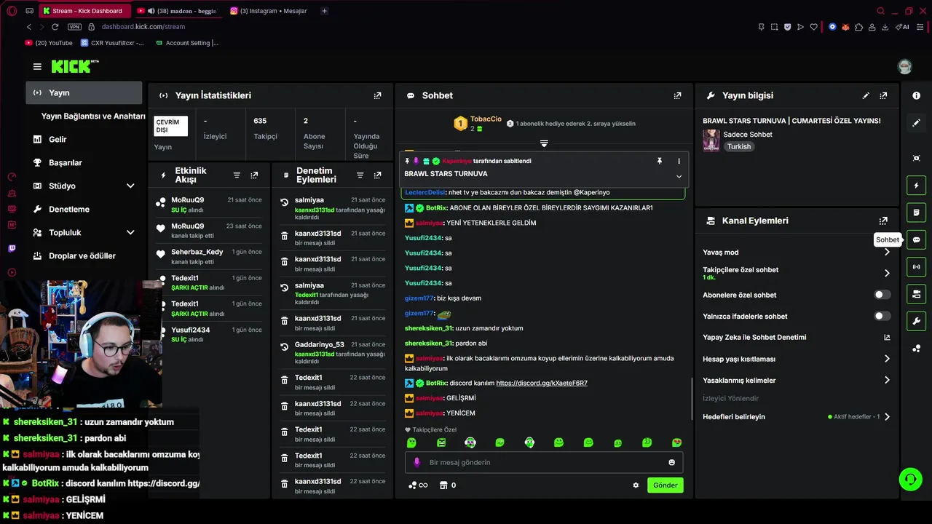Image resolution: width=932 pixels, height=524 pixels.
Task: Click the document icon in right sidebar
Action: point(916,213)
